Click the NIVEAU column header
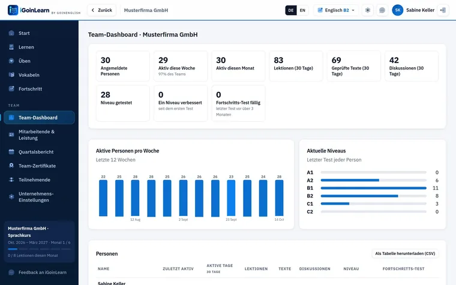The height and width of the screenshot is (285, 456). tap(351, 269)
